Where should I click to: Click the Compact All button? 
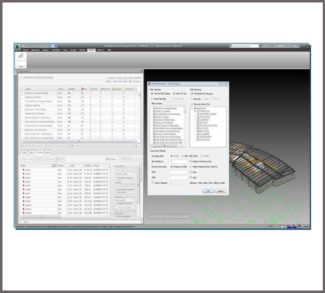51,146
